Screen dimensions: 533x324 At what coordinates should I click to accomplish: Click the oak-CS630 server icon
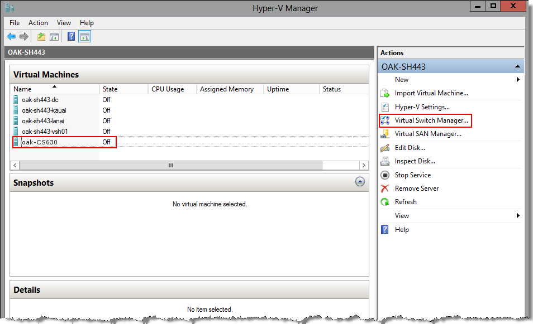click(x=16, y=142)
